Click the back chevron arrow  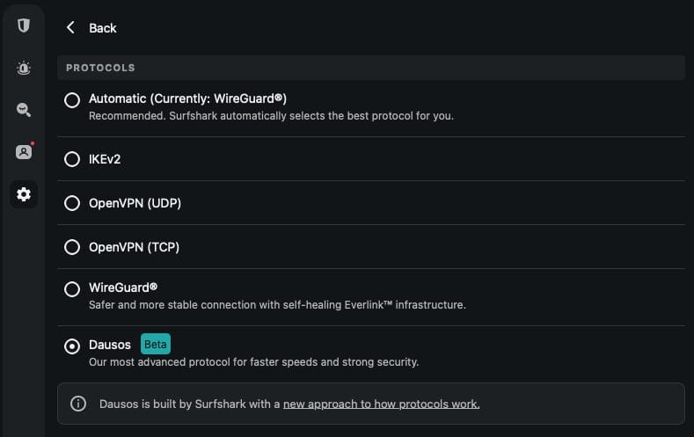[71, 27]
